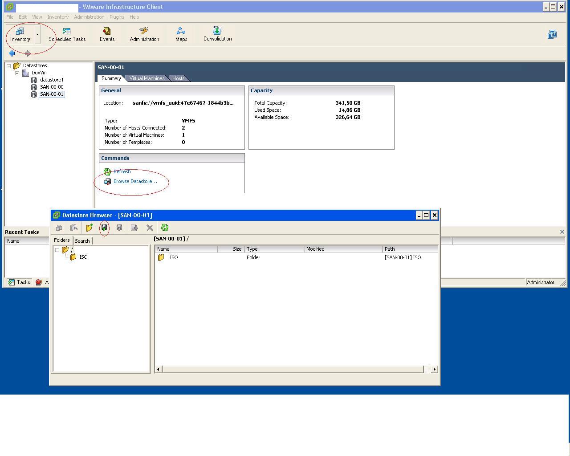The height and width of the screenshot is (456, 570).
Task: Open the Administration toolbar icon
Action: point(144,34)
